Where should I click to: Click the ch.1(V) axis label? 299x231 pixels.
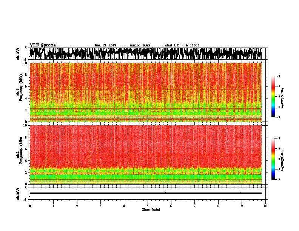pos(18,54)
